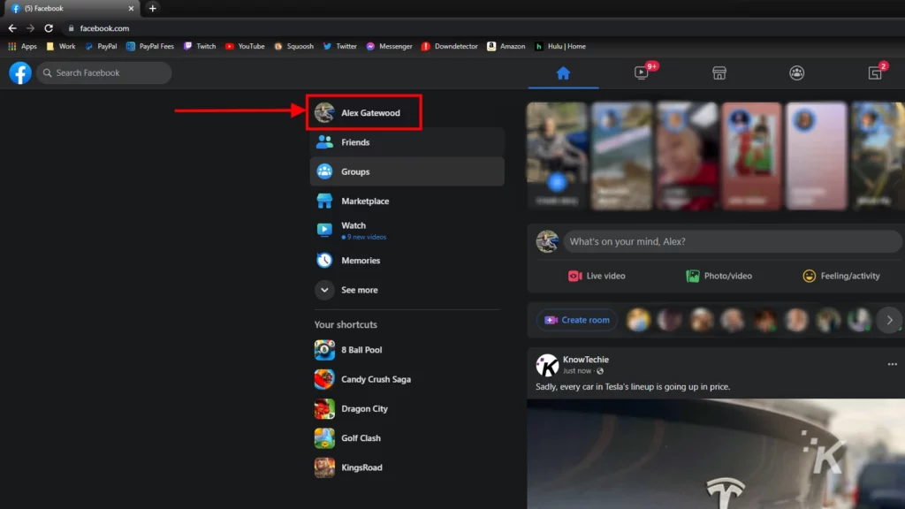Open the KingsRoad shortcut
The image size is (905, 509).
coord(407,467)
